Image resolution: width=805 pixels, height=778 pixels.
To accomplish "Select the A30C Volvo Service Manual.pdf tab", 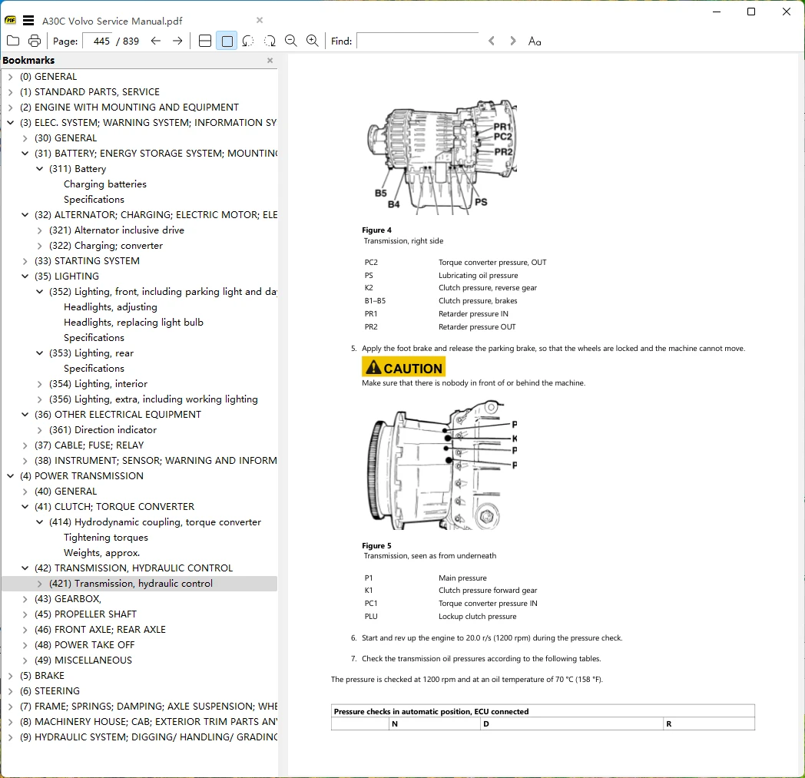I will [112, 21].
